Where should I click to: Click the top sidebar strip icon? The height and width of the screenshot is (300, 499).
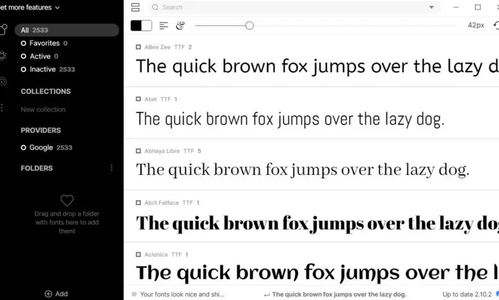coord(3,29)
